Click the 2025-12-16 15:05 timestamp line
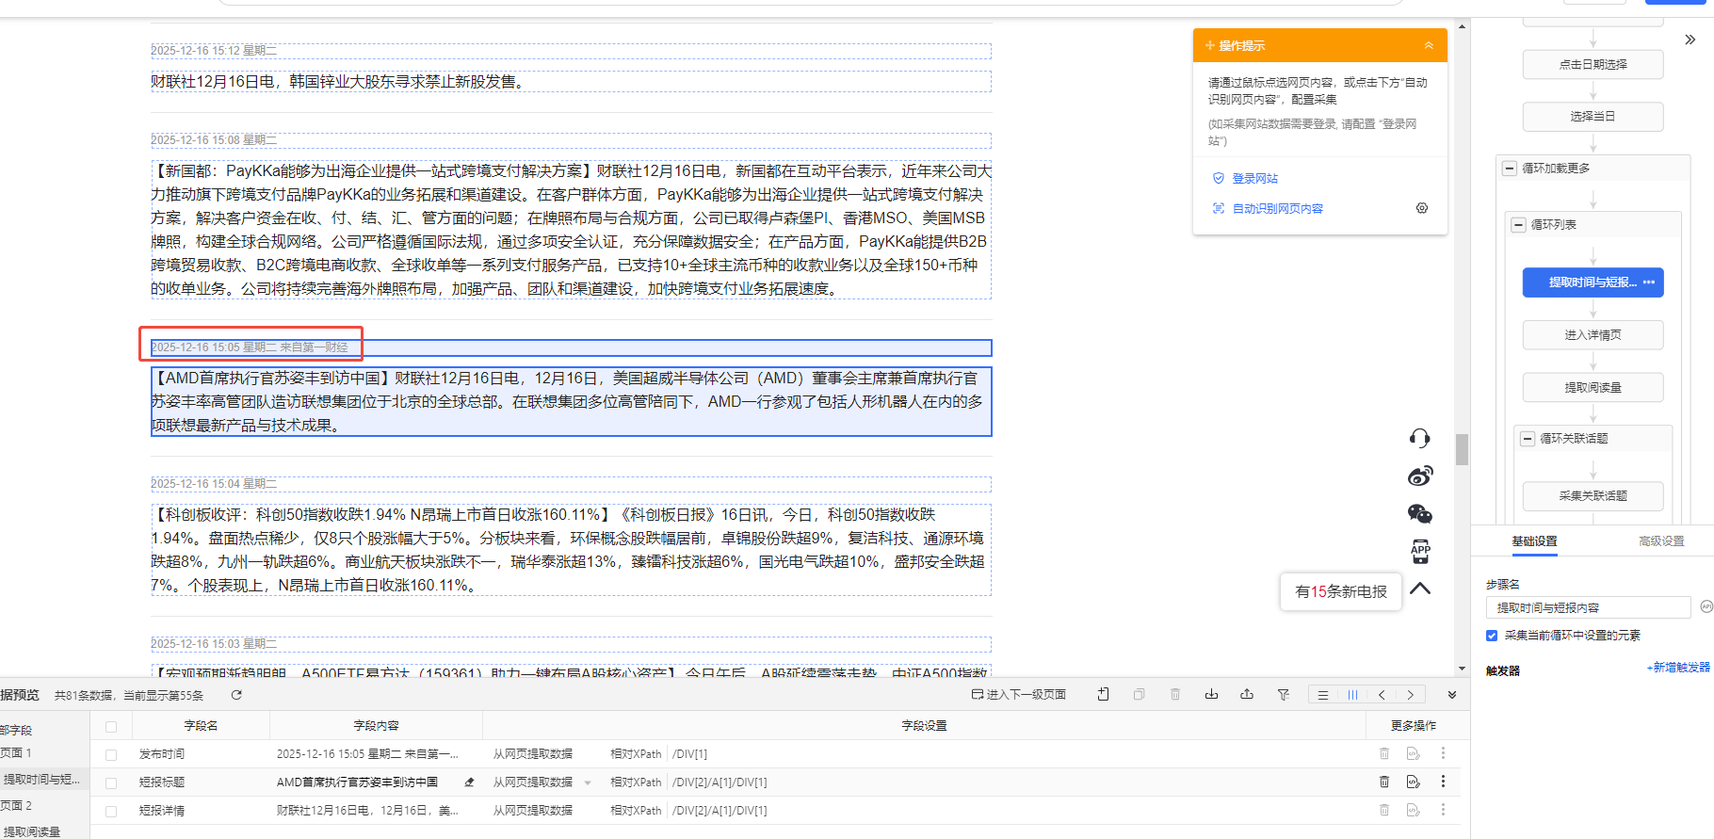This screenshot has height=839, width=1714. (x=571, y=347)
